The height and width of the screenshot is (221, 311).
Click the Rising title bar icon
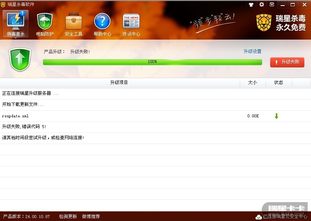pos(3,4)
